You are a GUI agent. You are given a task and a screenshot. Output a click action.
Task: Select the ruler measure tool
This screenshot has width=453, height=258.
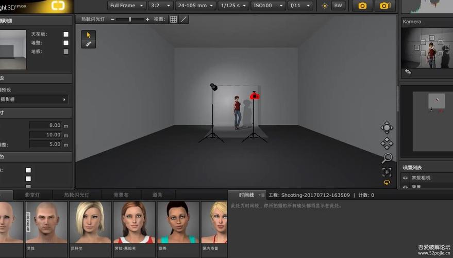[x=88, y=44]
